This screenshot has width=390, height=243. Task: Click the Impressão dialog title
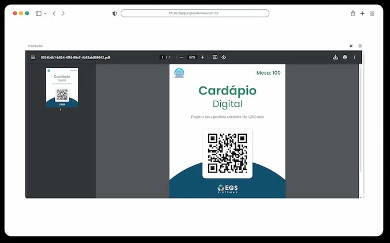pos(35,46)
